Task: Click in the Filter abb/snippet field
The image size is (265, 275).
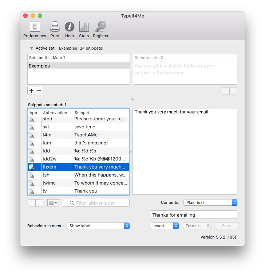Action: 96,203
